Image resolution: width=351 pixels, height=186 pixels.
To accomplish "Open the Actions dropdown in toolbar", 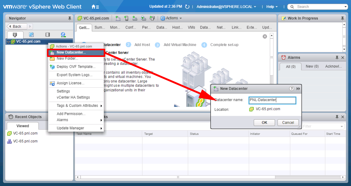I will click(x=171, y=18).
